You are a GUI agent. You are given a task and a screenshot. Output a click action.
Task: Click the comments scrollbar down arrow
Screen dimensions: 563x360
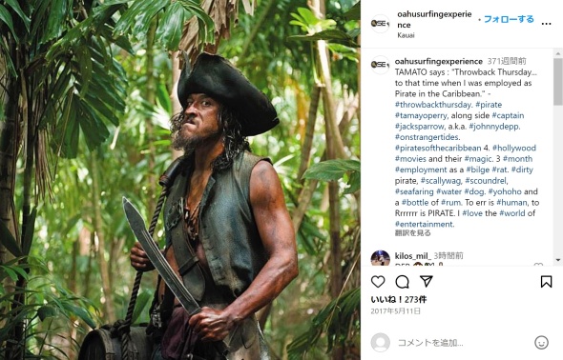(557, 260)
